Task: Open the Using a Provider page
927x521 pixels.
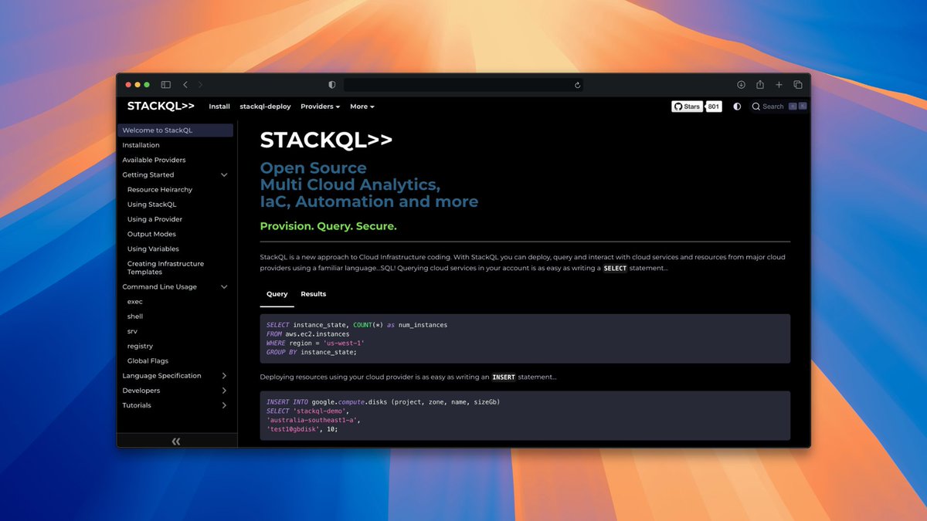Action: tap(155, 219)
